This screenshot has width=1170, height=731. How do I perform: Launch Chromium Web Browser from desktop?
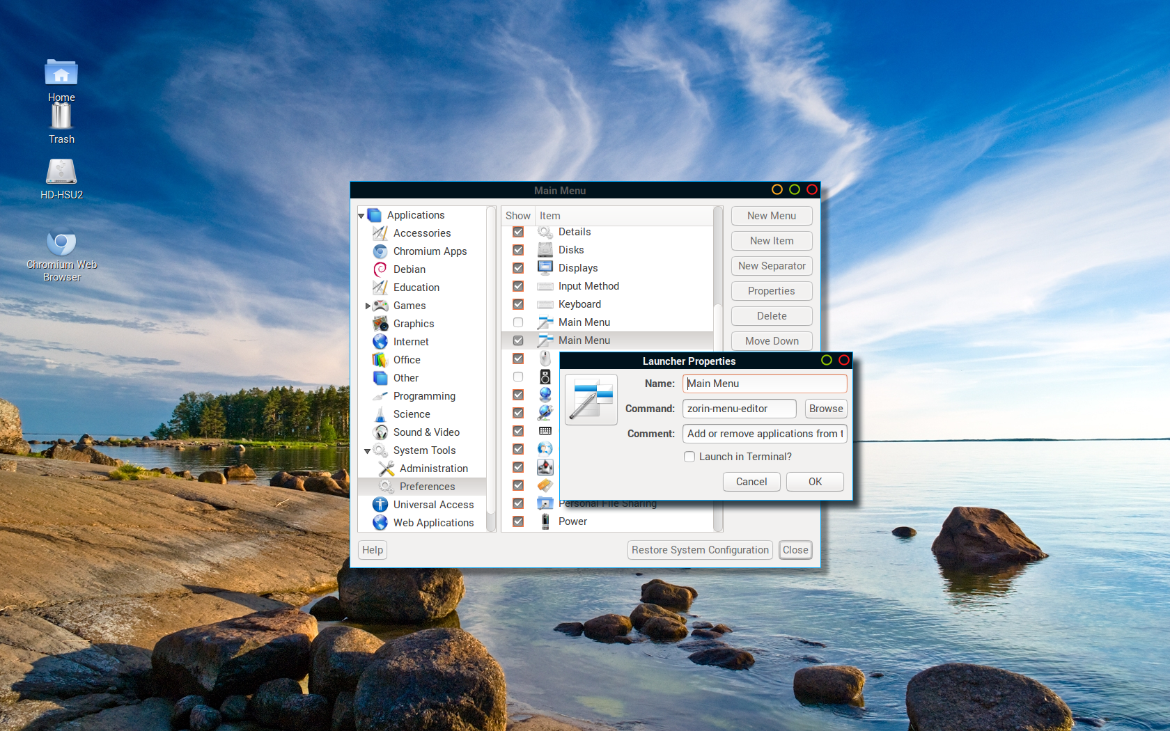coord(61,245)
